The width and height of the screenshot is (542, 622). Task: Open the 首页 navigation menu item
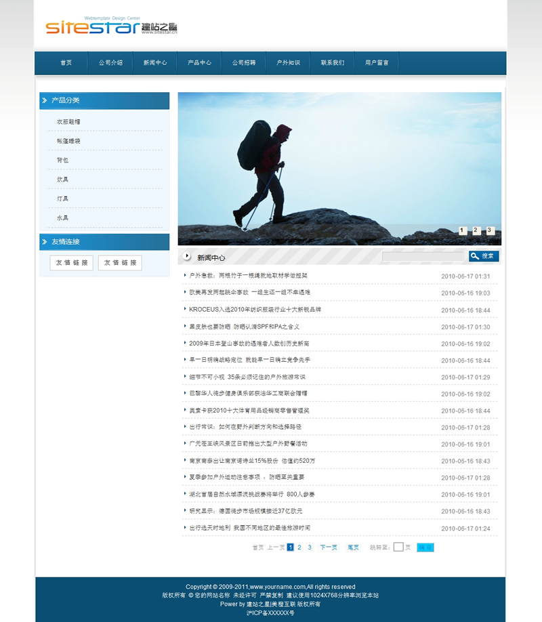[66, 63]
